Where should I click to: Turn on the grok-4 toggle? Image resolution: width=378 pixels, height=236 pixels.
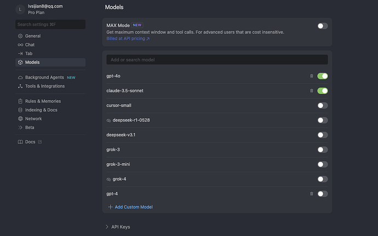[x=323, y=179]
